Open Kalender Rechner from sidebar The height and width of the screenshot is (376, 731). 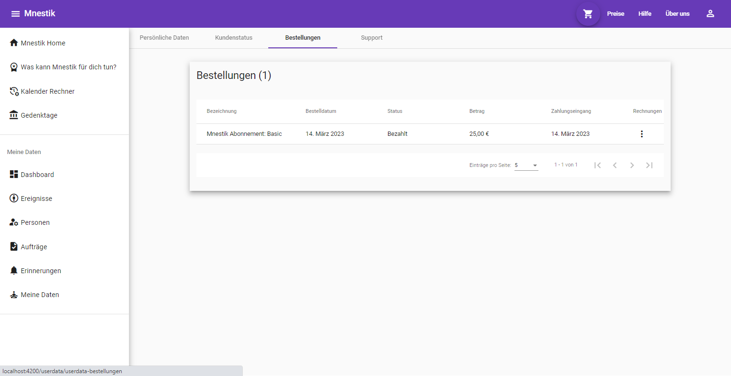point(47,91)
